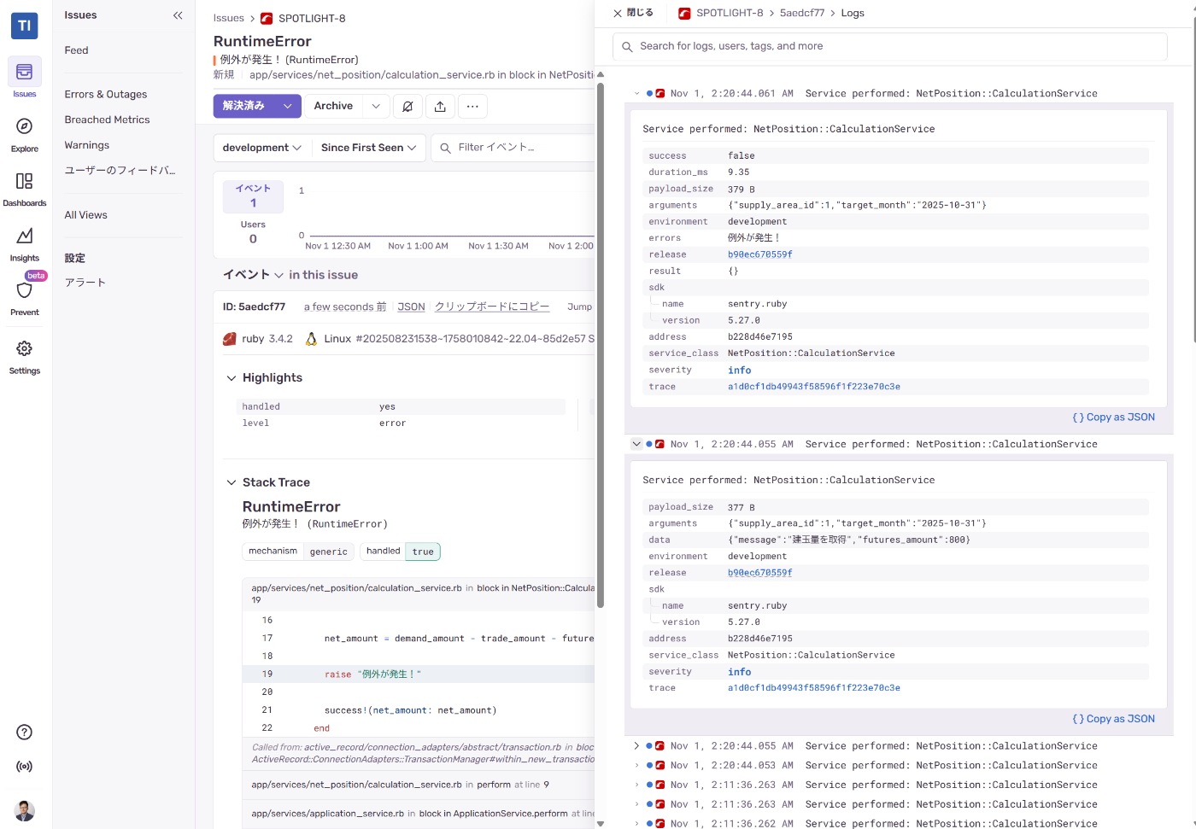Click severity info value in first log

[x=740, y=371]
